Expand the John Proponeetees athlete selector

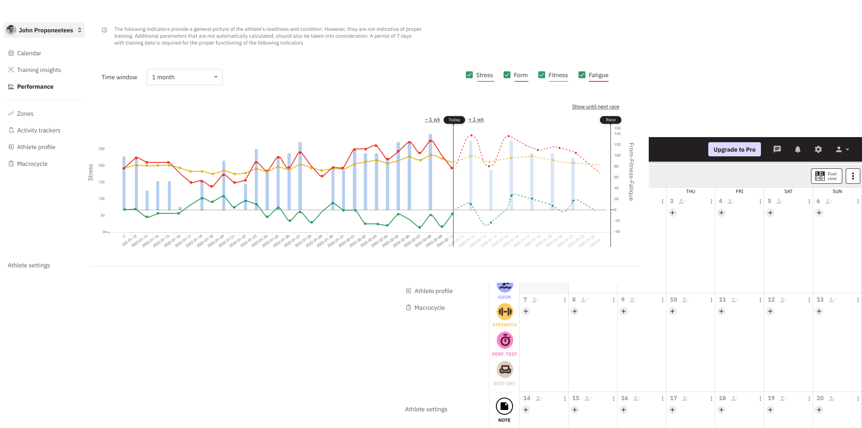click(x=44, y=30)
